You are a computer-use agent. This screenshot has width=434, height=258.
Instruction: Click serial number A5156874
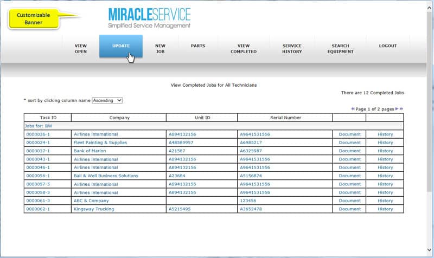(251, 176)
